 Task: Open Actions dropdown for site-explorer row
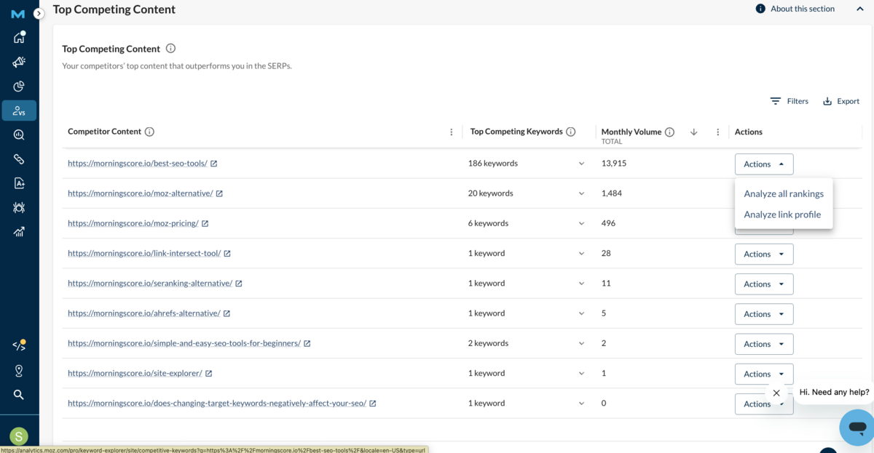[764, 374]
